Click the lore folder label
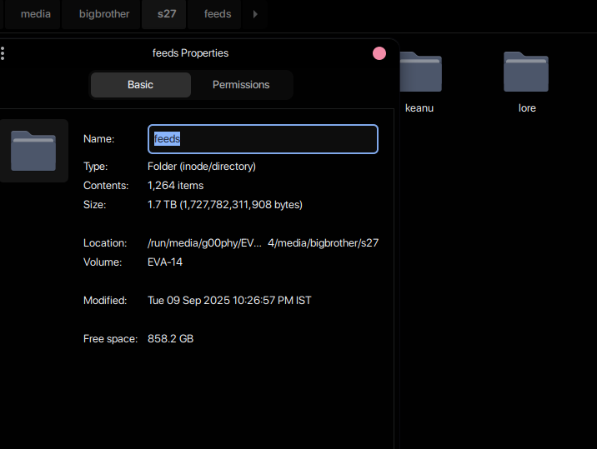 (x=527, y=108)
